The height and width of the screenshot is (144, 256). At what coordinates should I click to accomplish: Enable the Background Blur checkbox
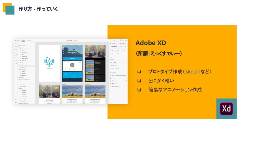coord(111,87)
